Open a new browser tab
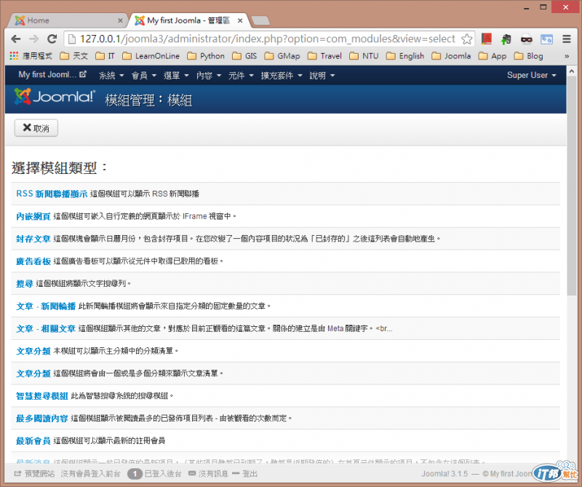This screenshot has width=582, height=487. tap(260, 20)
